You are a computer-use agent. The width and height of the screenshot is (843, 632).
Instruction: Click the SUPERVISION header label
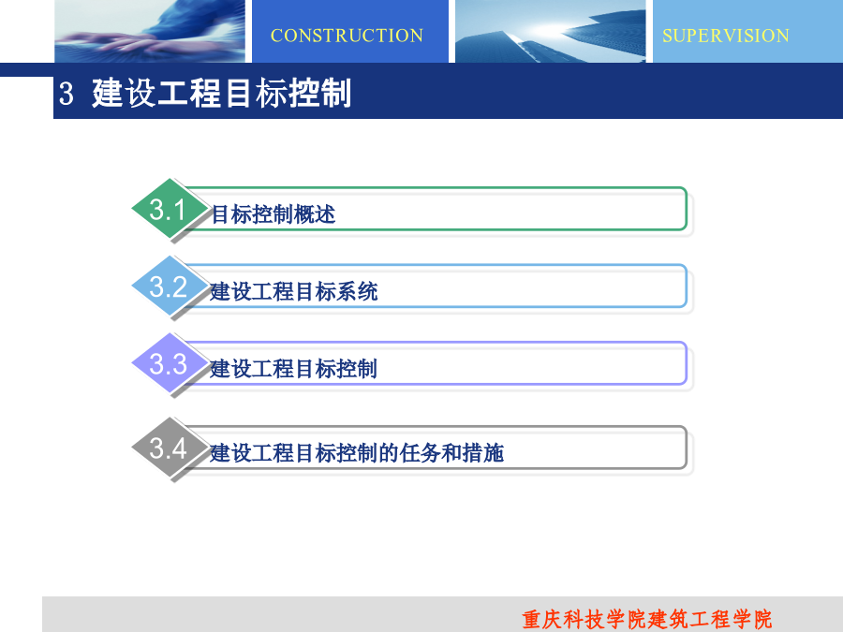coord(726,36)
